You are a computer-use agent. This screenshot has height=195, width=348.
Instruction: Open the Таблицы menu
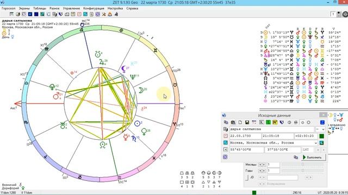(x=40, y=8)
